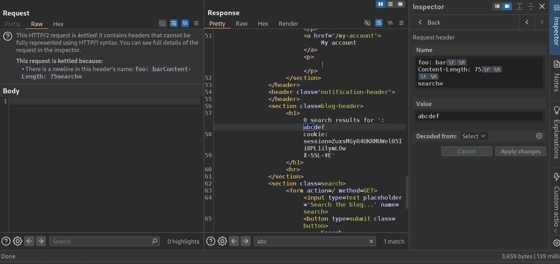Click the side-by-side layout icon

click(x=380, y=4)
